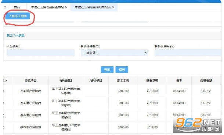The height and width of the screenshot is (135, 224).
Task: Switch to the 首页 tab
Action: (x=17, y=7)
